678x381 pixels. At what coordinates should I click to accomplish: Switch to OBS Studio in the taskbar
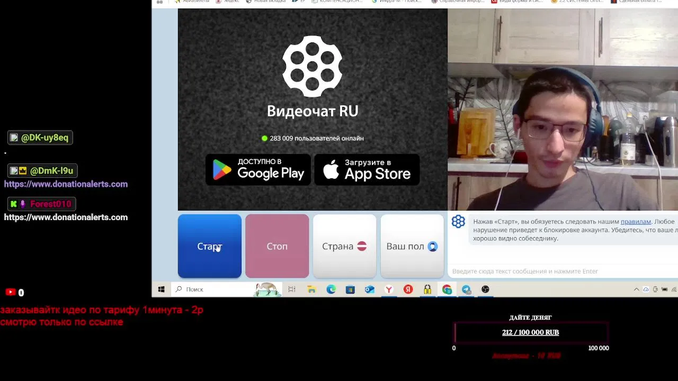click(x=485, y=289)
